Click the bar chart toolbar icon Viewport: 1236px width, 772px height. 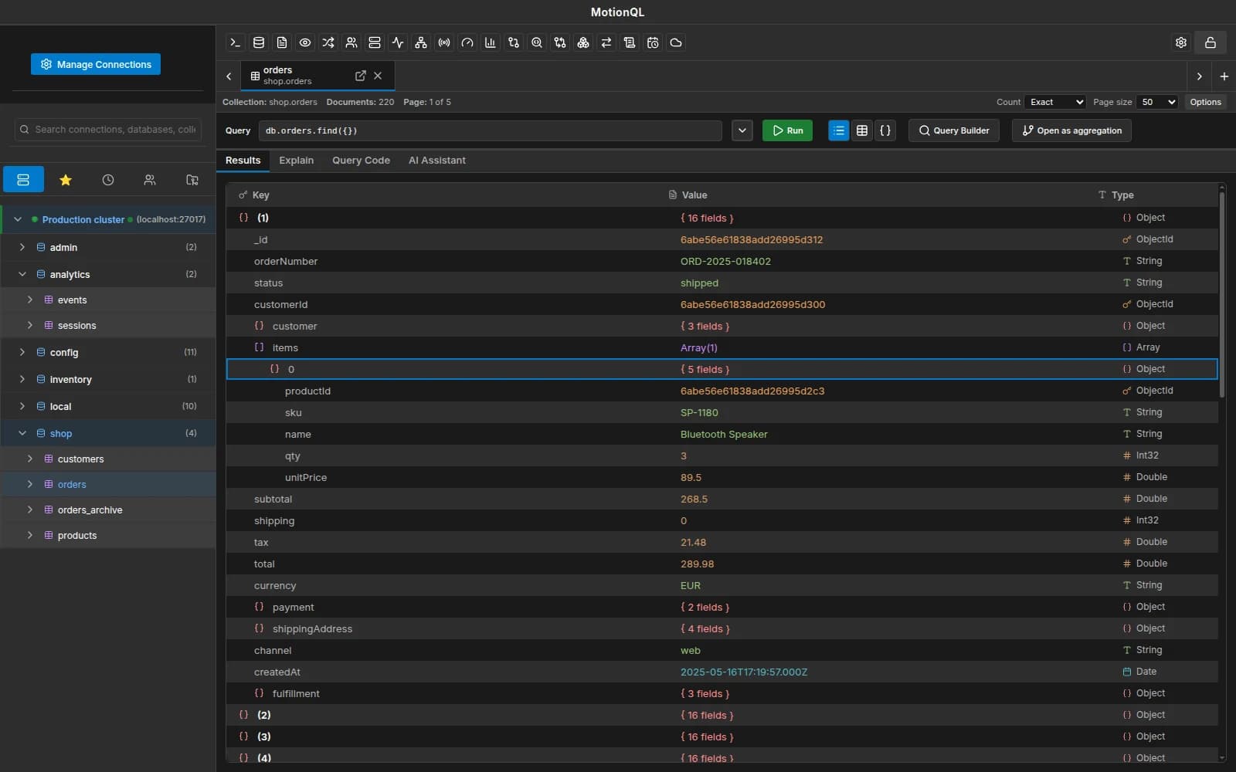(x=491, y=42)
